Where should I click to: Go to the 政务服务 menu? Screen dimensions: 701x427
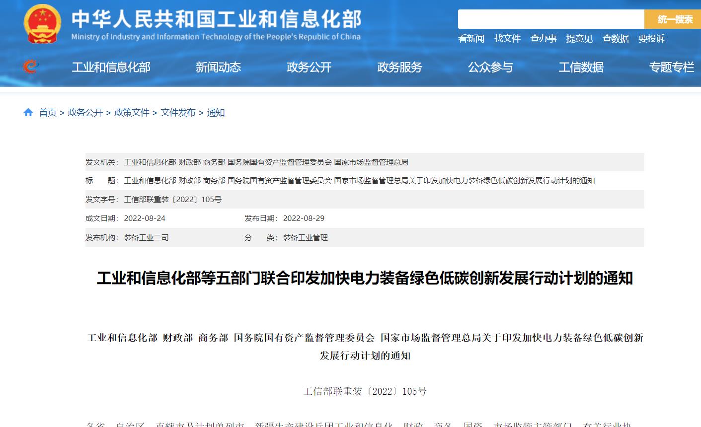coord(399,68)
